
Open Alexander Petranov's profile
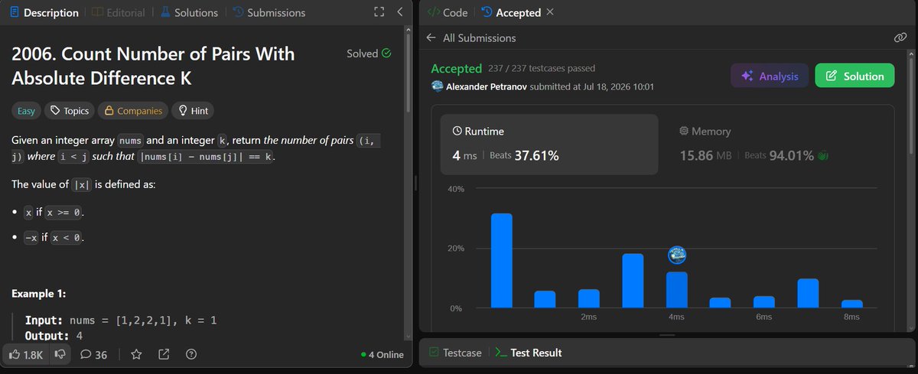pyautogui.click(x=486, y=86)
